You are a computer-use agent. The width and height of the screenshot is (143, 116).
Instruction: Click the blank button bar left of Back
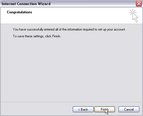(x=37, y=109)
